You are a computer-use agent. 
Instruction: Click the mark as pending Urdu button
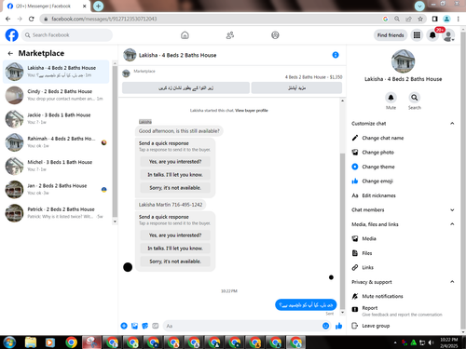tap(185, 87)
